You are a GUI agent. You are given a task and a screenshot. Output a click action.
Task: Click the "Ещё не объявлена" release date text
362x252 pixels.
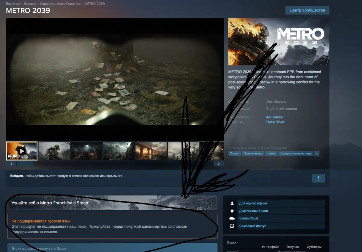[281, 109]
